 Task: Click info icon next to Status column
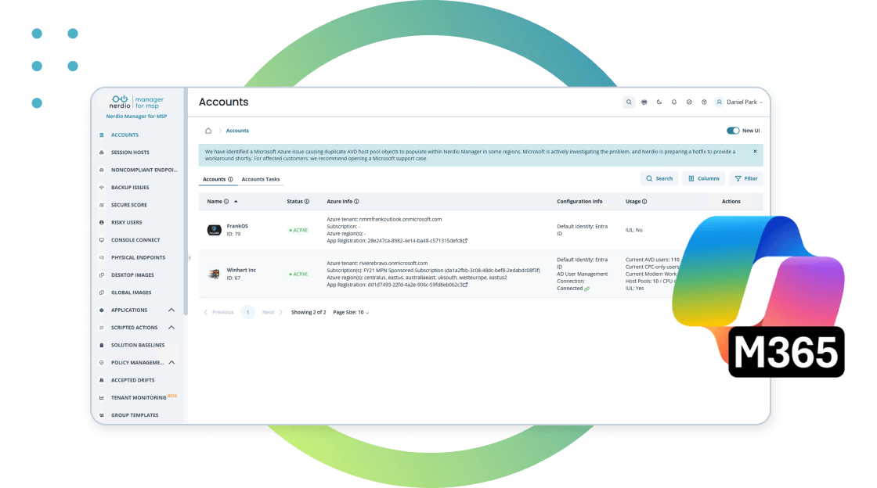pos(306,202)
